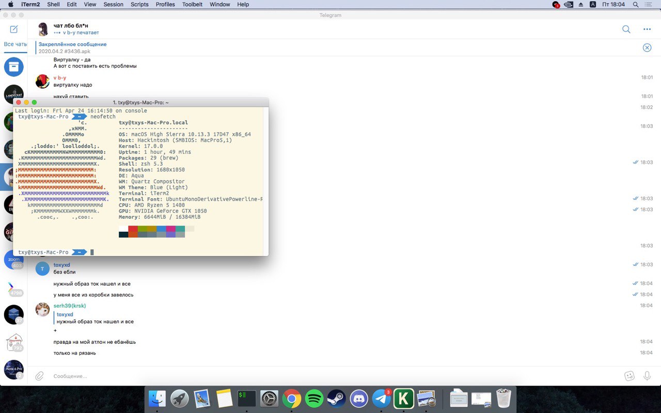Image resolution: width=661 pixels, height=413 pixels.
Task: Open the Zoom chat with the 403 badge
Action: [x=14, y=260]
